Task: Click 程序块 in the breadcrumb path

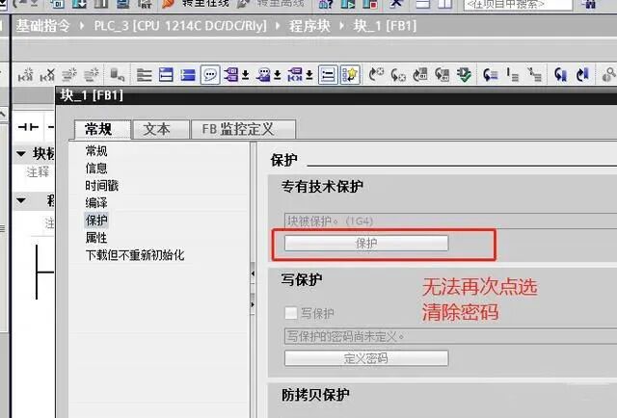Action: 309,26
